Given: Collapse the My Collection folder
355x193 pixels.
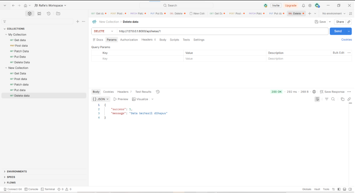Looking at the screenshot, I should (6, 34).
